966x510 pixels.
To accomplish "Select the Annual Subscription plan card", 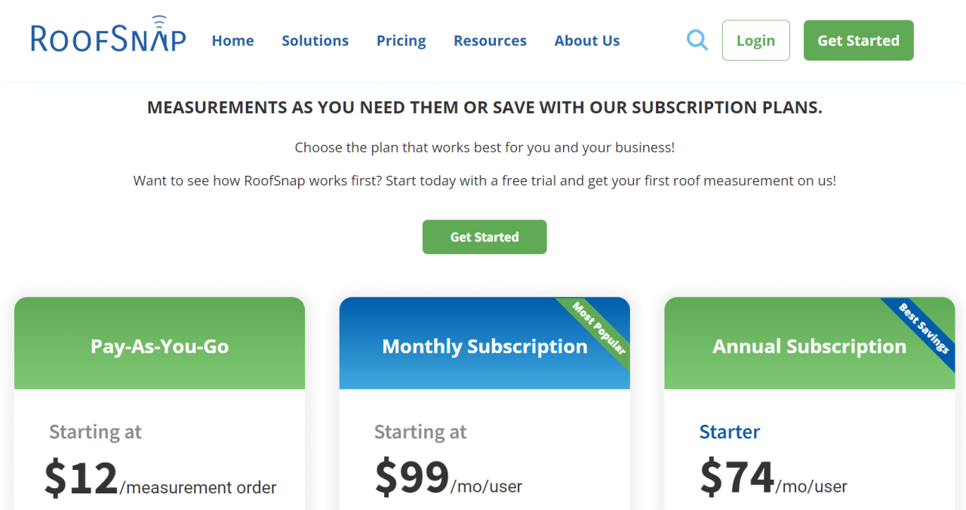I will pyautogui.click(x=809, y=346).
